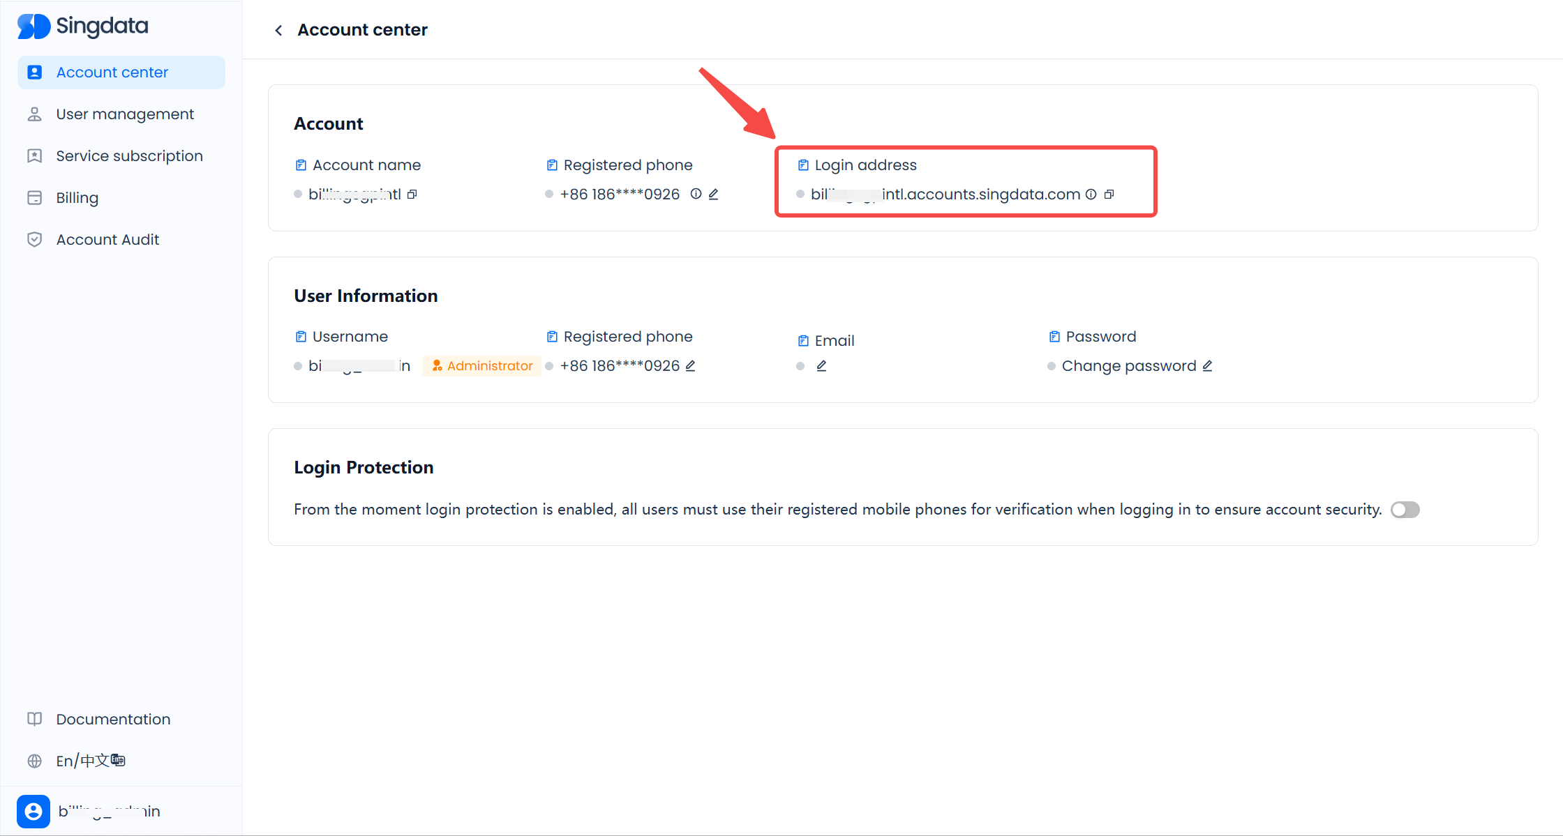
Task: Edit the user email address
Action: 821,366
